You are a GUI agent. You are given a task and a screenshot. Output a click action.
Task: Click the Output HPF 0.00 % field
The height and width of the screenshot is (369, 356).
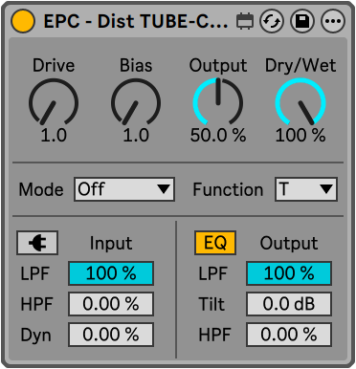click(289, 335)
